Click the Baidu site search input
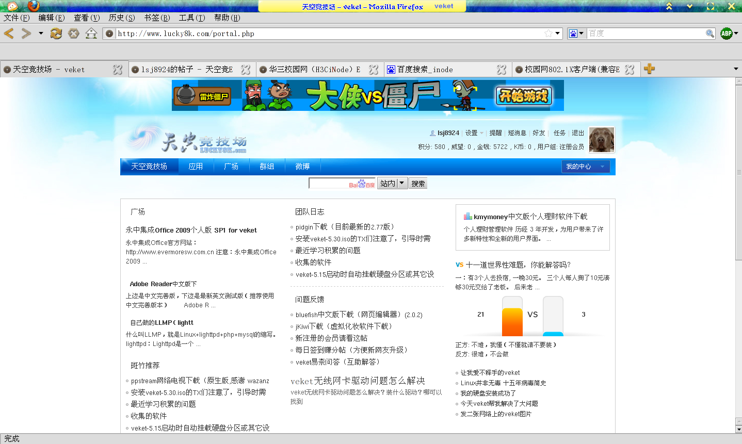 point(342,184)
